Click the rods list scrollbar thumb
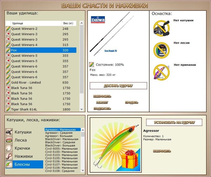This screenshot has width=211, height=177. tap(81, 59)
